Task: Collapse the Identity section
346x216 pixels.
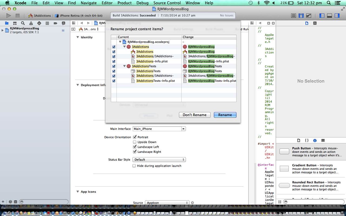Action: [78, 37]
